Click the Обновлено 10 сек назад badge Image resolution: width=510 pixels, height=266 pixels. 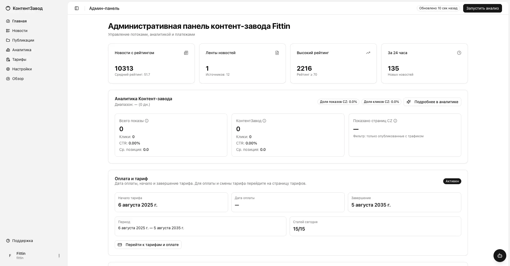click(x=438, y=8)
